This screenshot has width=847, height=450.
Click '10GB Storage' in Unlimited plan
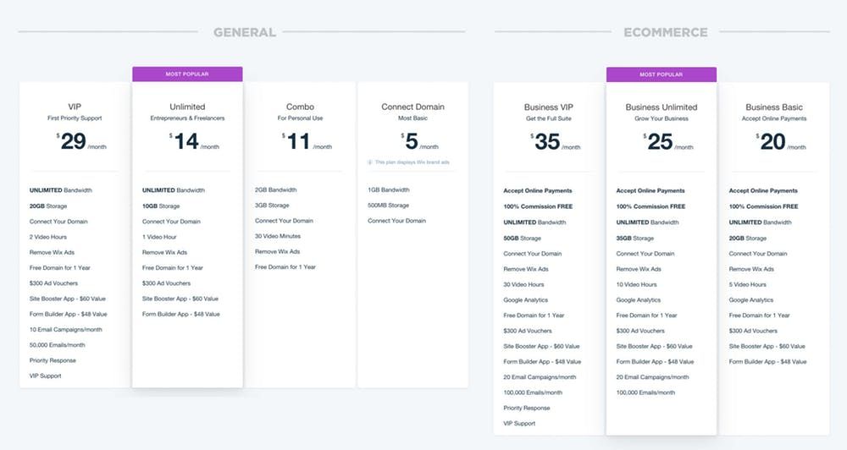pos(161,206)
